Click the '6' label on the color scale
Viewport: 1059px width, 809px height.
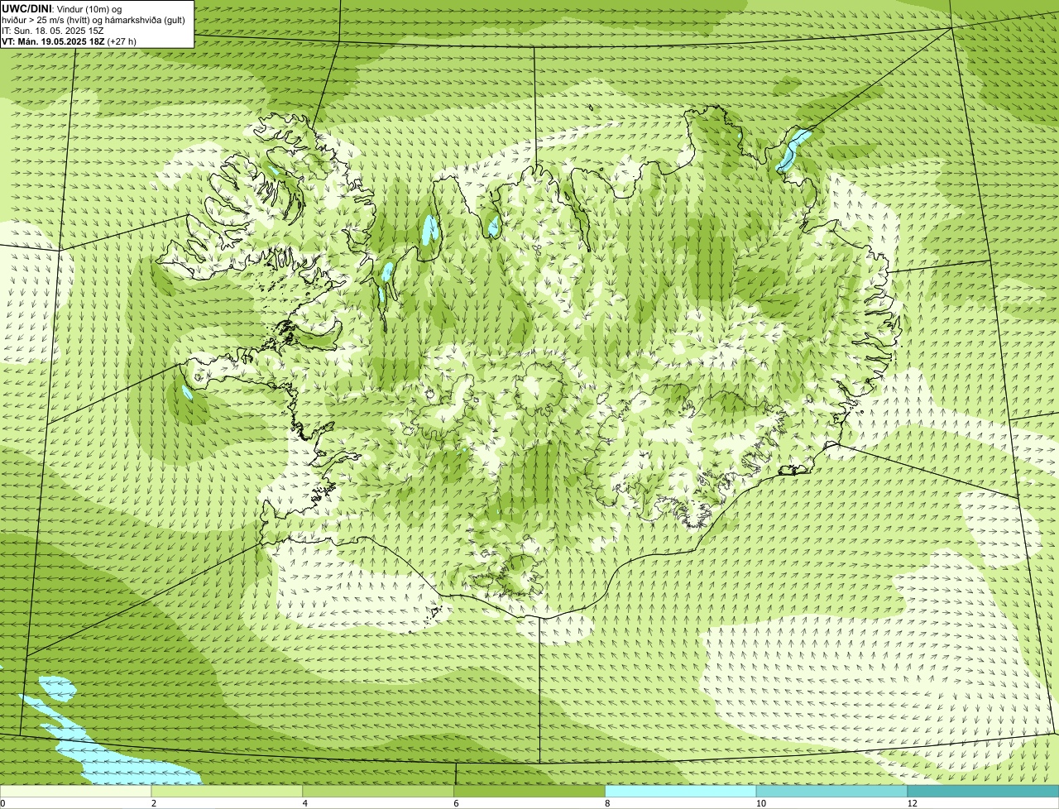(x=457, y=803)
